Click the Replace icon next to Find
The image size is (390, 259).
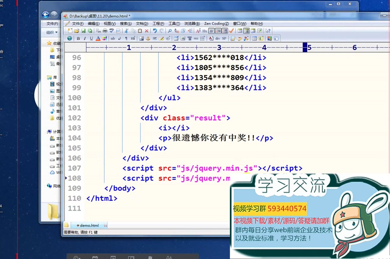pyautogui.click(x=177, y=31)
